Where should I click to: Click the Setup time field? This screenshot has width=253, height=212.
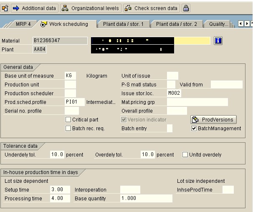(x=60, y=189)
